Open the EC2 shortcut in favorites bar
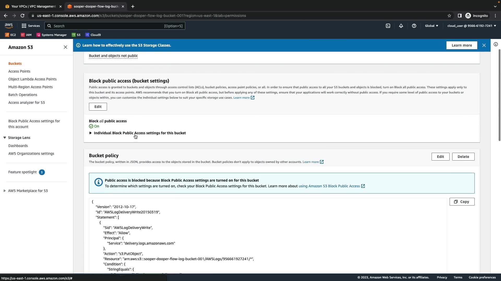This screenshot has width=501, height=281. coord(10,35)
